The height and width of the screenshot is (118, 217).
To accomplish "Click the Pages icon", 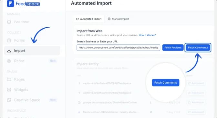I will pos(9,79).
